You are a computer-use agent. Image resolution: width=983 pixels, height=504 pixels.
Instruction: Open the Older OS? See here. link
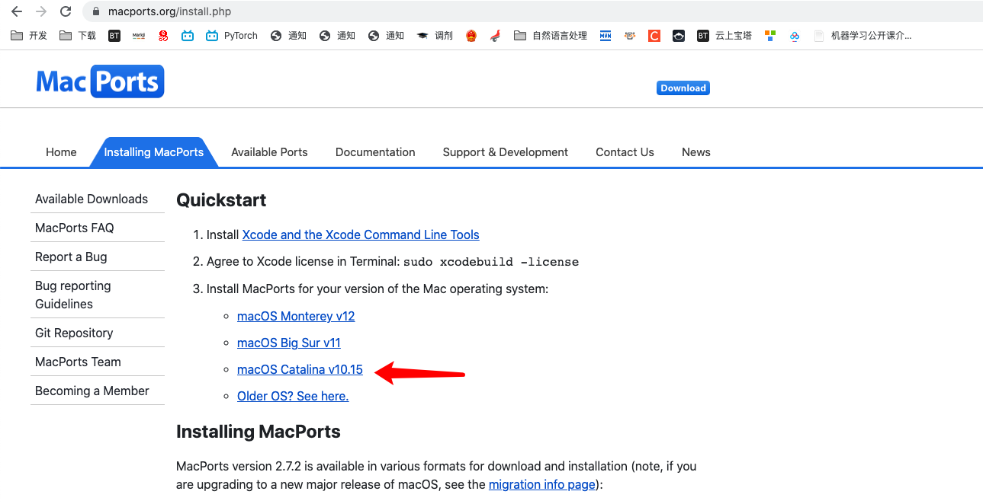(x=293, y=396)
